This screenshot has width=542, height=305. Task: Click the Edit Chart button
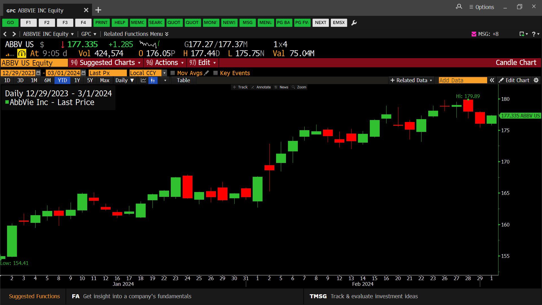point(514,80)
